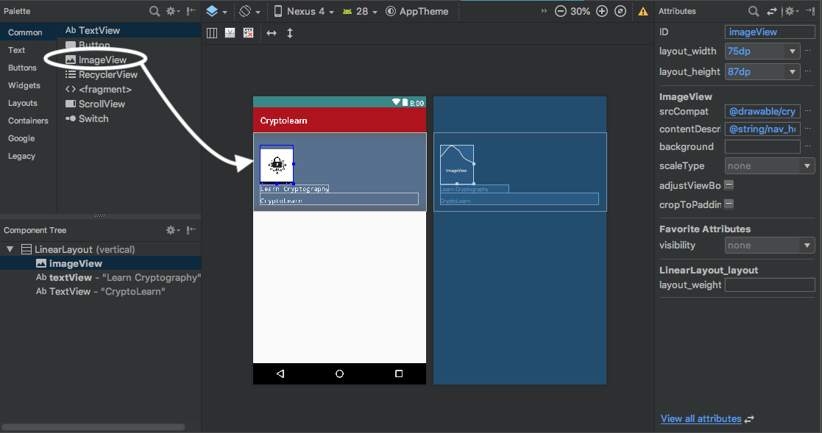Edit srcCompat drawable field
The height and width of the screenshot is (433, 822).
pyautogui.click(x=762, y=112)
